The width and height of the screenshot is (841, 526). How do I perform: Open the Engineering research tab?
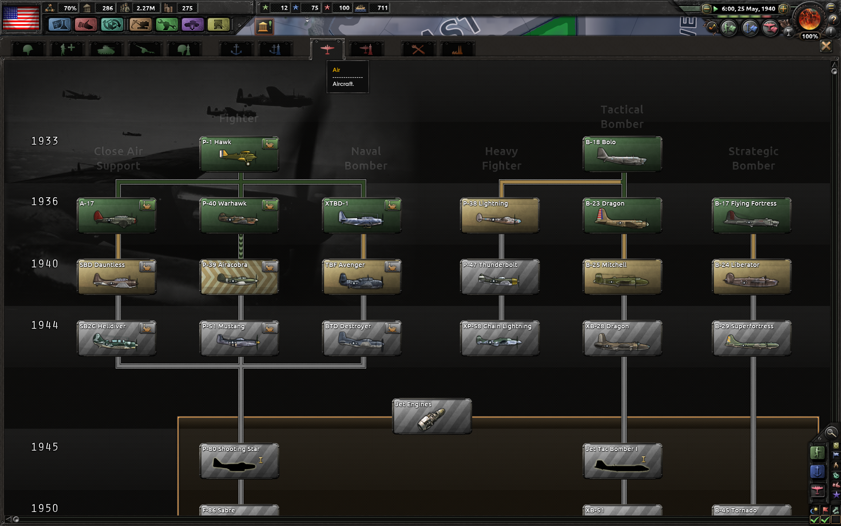[418, 48]
